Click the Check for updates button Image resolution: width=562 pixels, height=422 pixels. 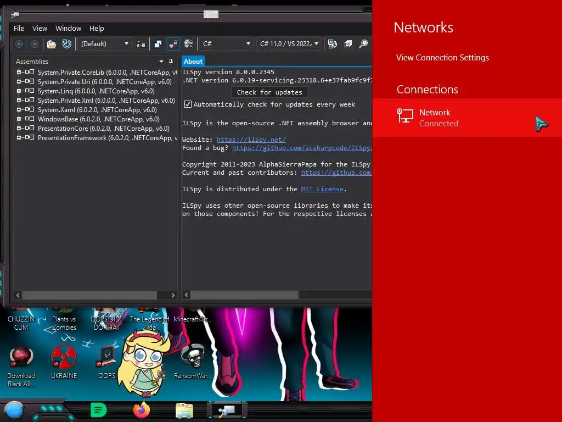pyautogui.click(x=269, y=92)
